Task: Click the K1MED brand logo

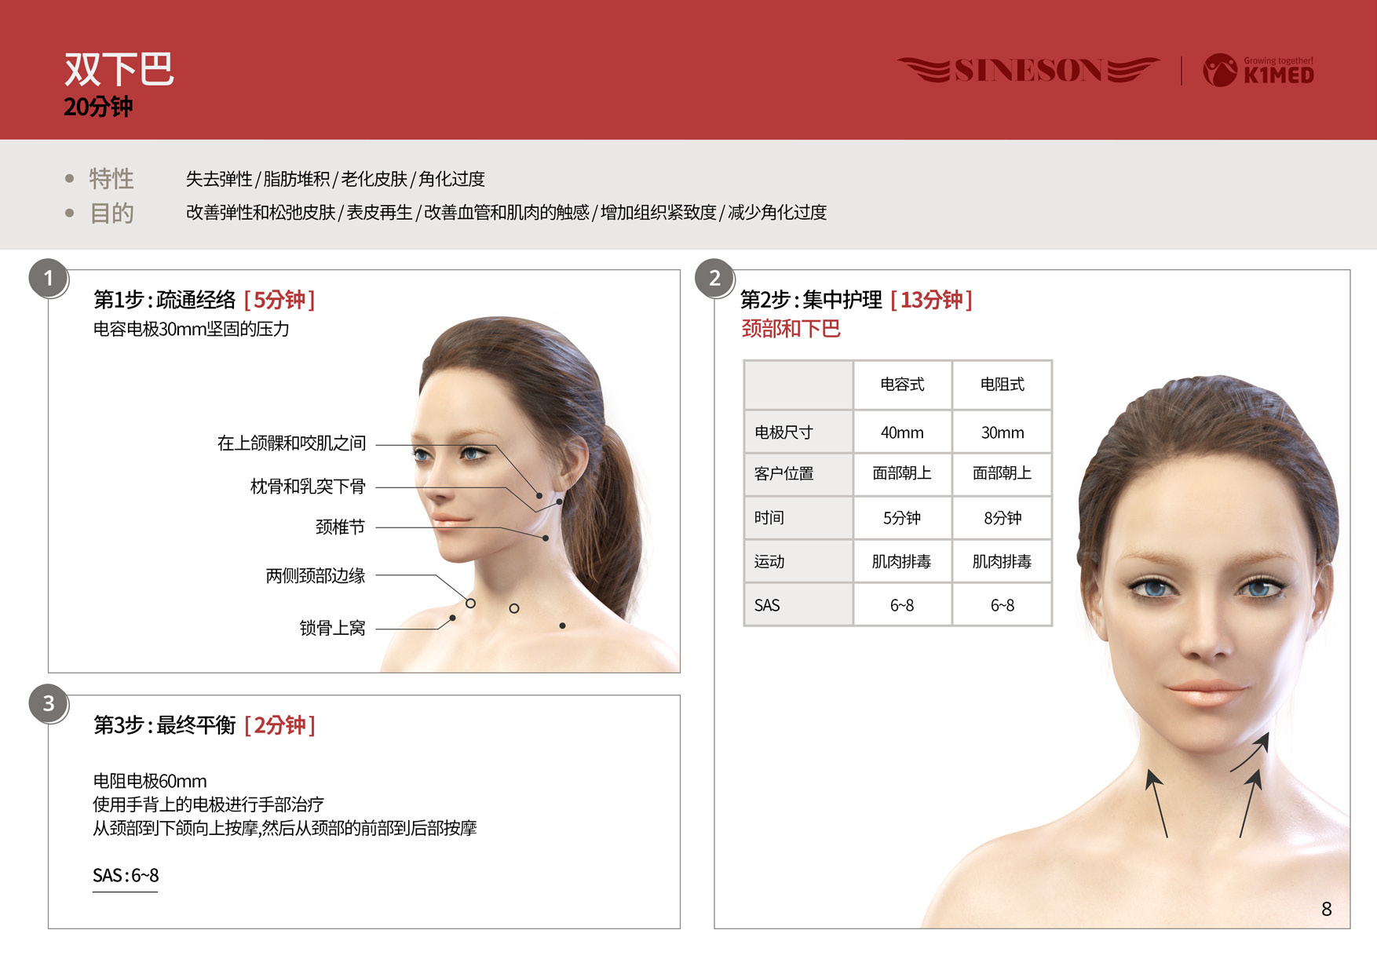Action: (1258, 71)
